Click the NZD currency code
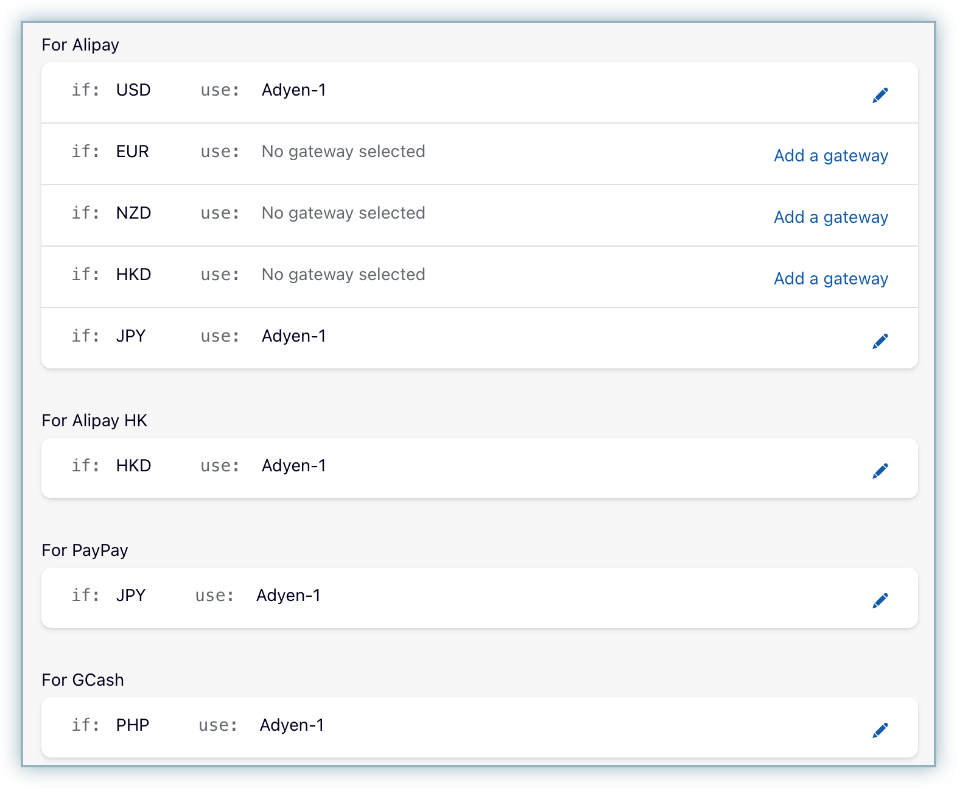The height and width of the screenshot is (788, 957). click(133, 213)
